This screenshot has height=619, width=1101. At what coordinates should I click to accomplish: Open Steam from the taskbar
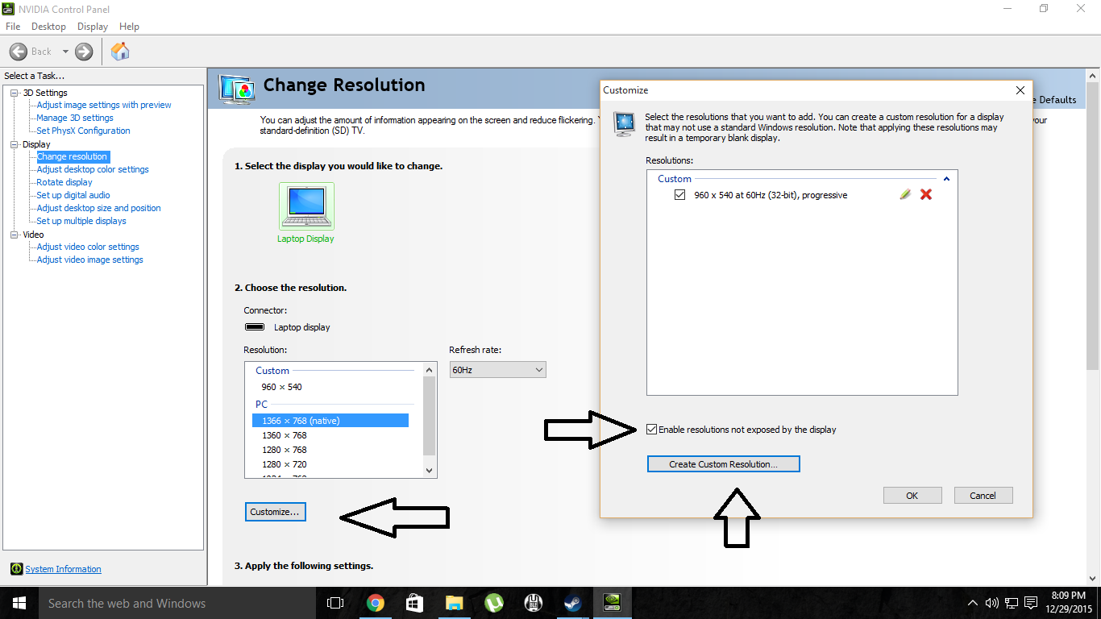pyautogui.click(x=572, y=603)
